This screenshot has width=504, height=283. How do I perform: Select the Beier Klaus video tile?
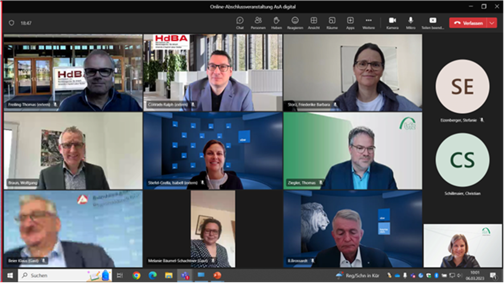click(73, 229)
